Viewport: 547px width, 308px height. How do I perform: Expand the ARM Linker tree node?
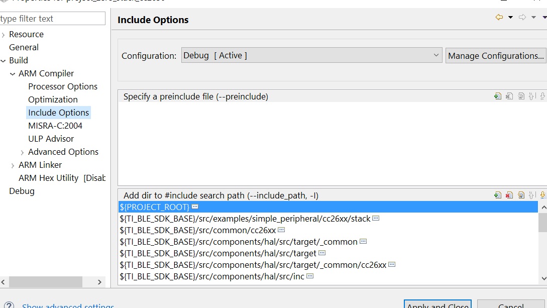coord(13,165)
